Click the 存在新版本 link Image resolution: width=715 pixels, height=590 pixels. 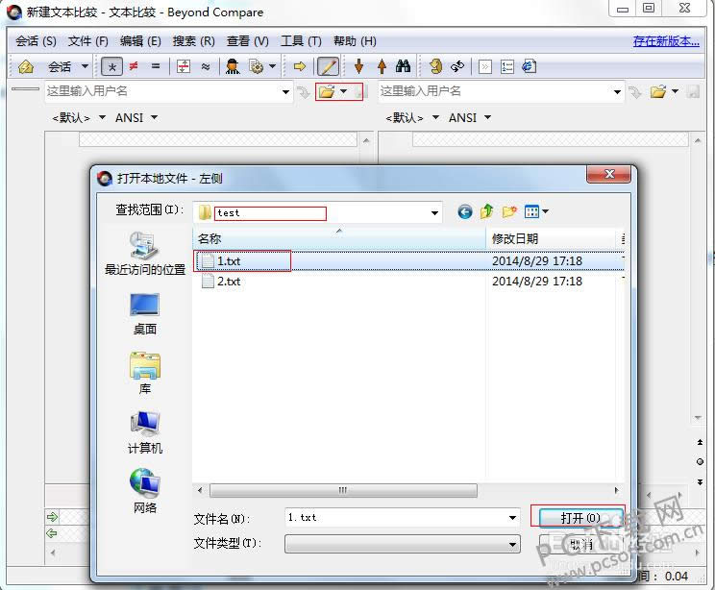point(666,41)
